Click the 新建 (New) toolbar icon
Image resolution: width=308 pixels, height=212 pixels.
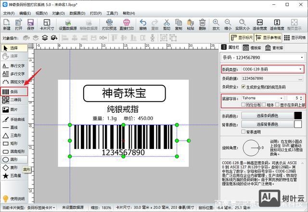[7, 25]
